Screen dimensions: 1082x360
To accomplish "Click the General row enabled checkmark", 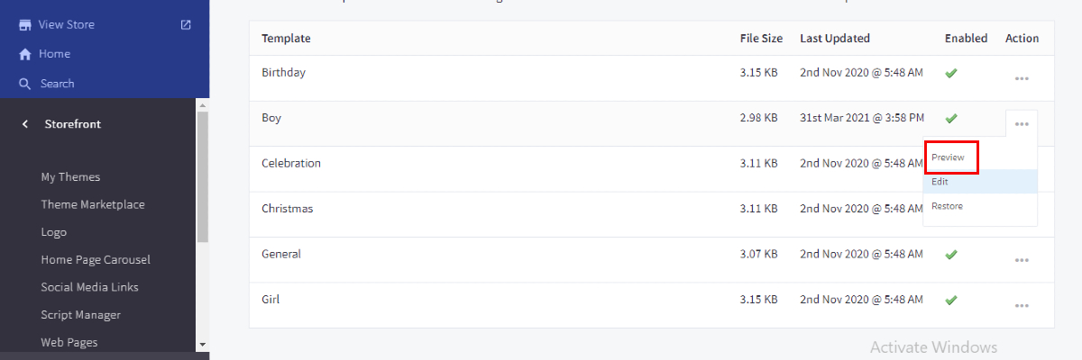I will click(x=950, y=255).
